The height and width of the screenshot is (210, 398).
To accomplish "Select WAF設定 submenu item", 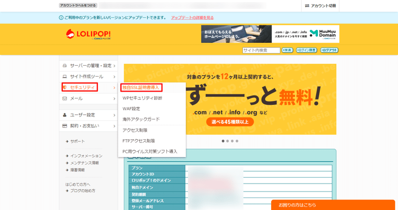I will coord(131,108).
